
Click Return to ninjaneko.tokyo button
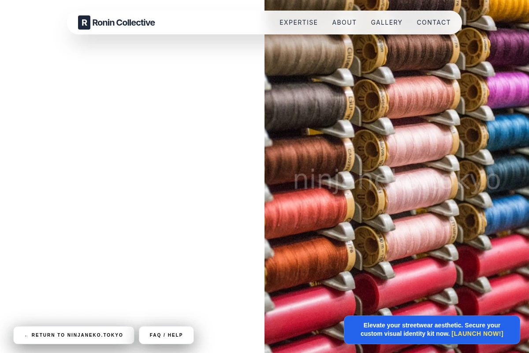click(x=74, y=335)
